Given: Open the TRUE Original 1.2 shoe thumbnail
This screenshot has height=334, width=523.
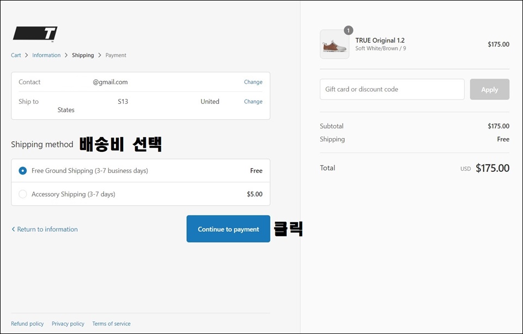Looking at the screenshot, I should pos(335,44).
